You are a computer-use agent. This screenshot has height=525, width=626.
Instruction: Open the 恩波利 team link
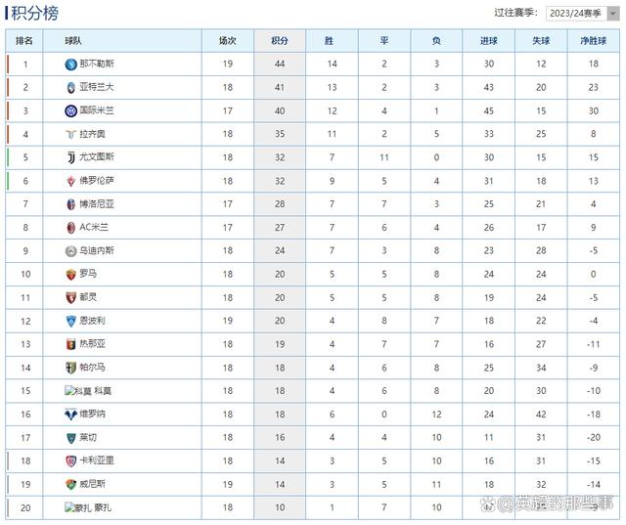(93, 321)
